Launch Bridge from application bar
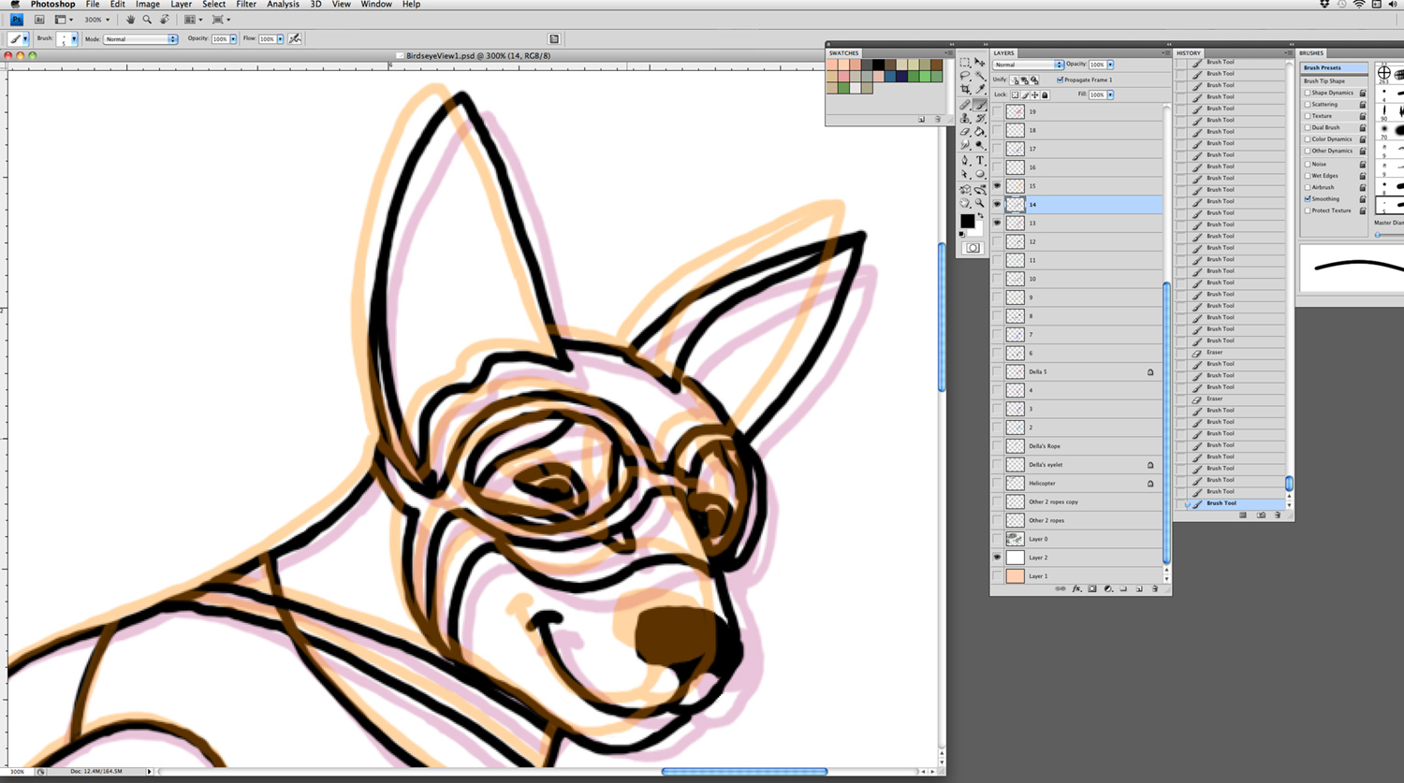This screenshot has height=783, width=1404. click(39, 19)
